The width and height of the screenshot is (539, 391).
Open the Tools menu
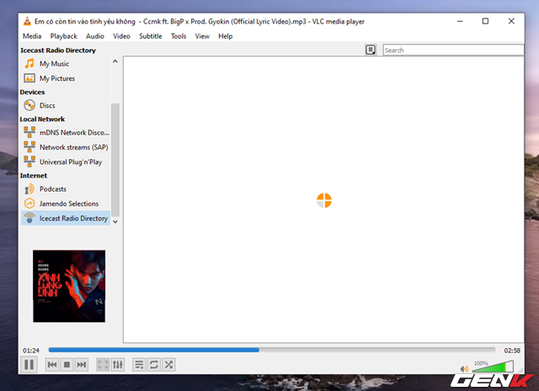(179, 36)
